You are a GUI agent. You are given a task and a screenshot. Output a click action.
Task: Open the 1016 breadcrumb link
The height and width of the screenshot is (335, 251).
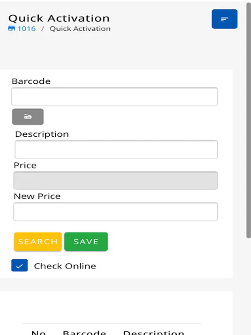[x=26, y=29]
